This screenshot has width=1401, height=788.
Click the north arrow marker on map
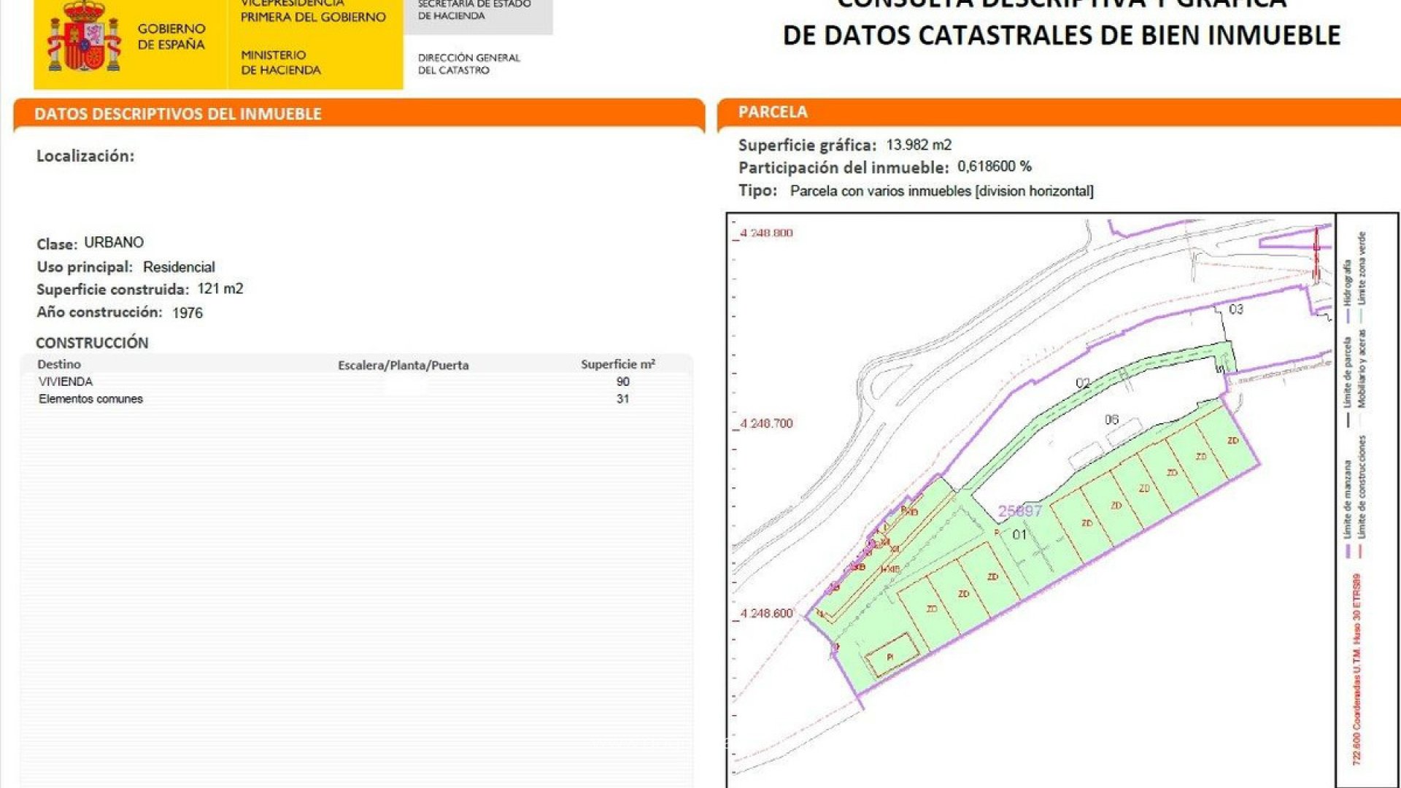[x=1317, y=255]
